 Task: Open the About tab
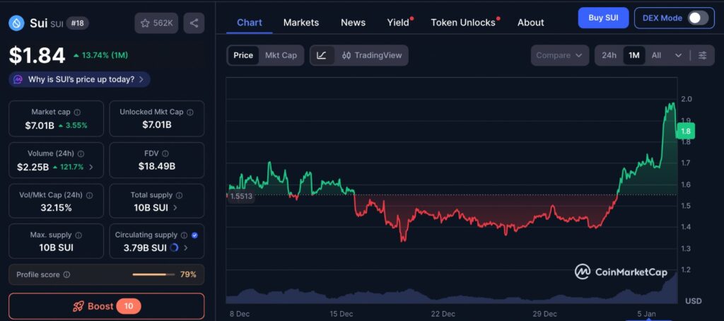(530, 22)
